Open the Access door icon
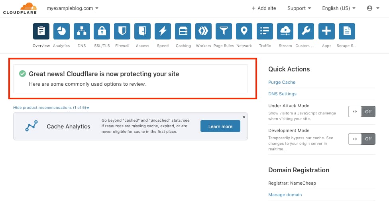This screenshot has width=389, height=207. tap(142, 31)
